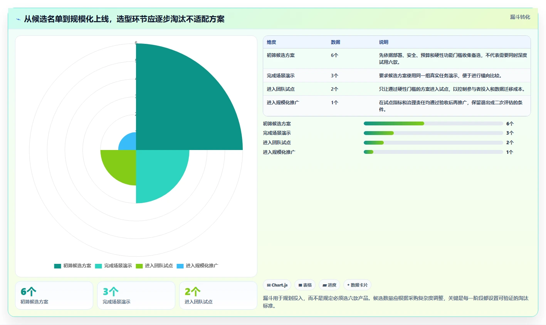This screenshot has width=546, height=325.
Task: Click the 2个 value in the table
Action: (x=334, y=89)
